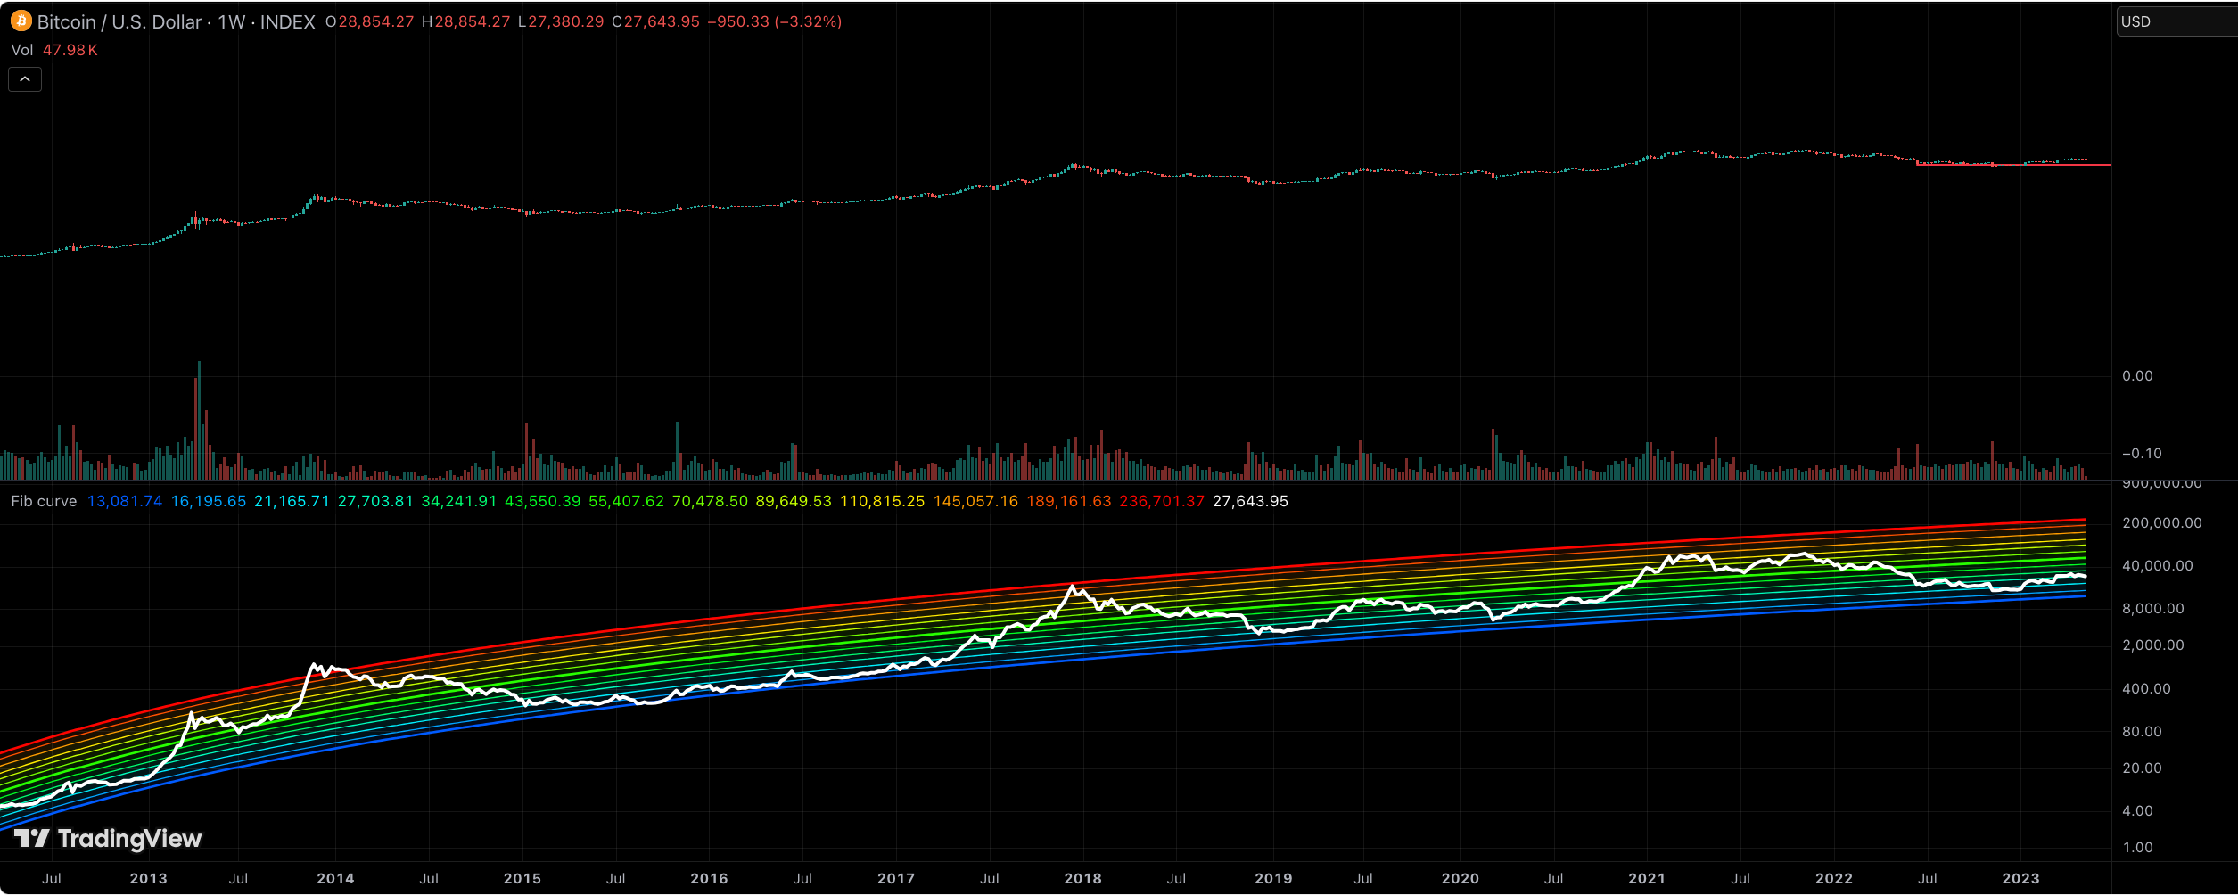Click the TradingView watermark logo
2238x895 pixels.
click(x=32, y=837)
